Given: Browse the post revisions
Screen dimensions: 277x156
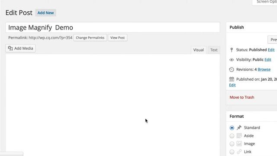Looking at the screenshot, I should point(264,69).
